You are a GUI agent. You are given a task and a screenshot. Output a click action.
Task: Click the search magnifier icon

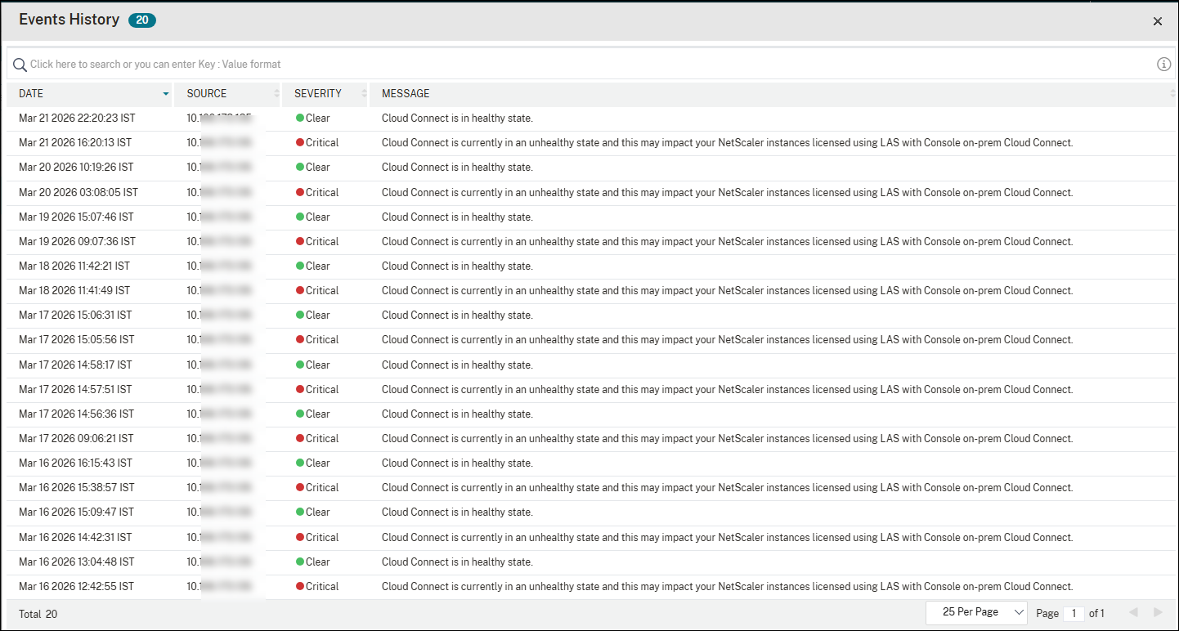20,64
